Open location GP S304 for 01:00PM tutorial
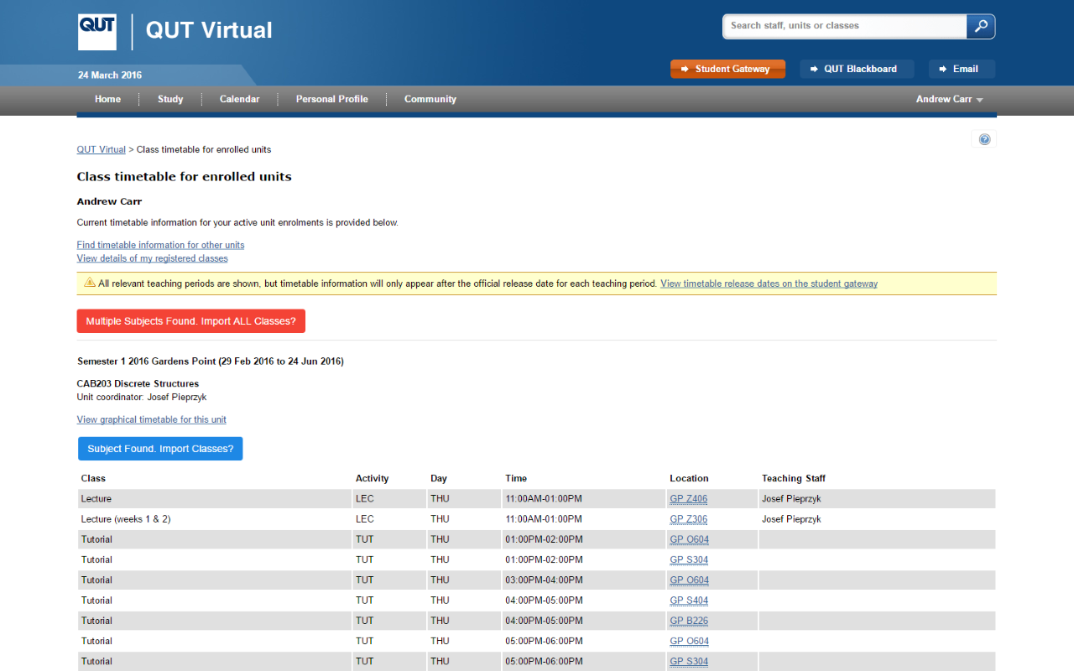The width and height of the screenshot is (1074, 671). tap(689, 559)
